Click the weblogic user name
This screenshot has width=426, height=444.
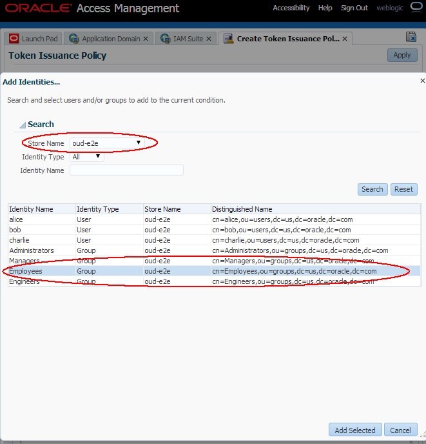tap(390, 8)
